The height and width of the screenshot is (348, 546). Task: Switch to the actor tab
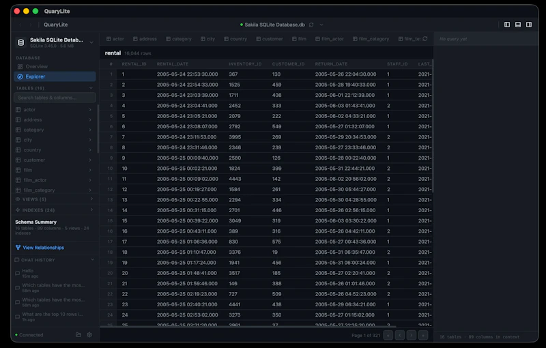tap(115, 39)
